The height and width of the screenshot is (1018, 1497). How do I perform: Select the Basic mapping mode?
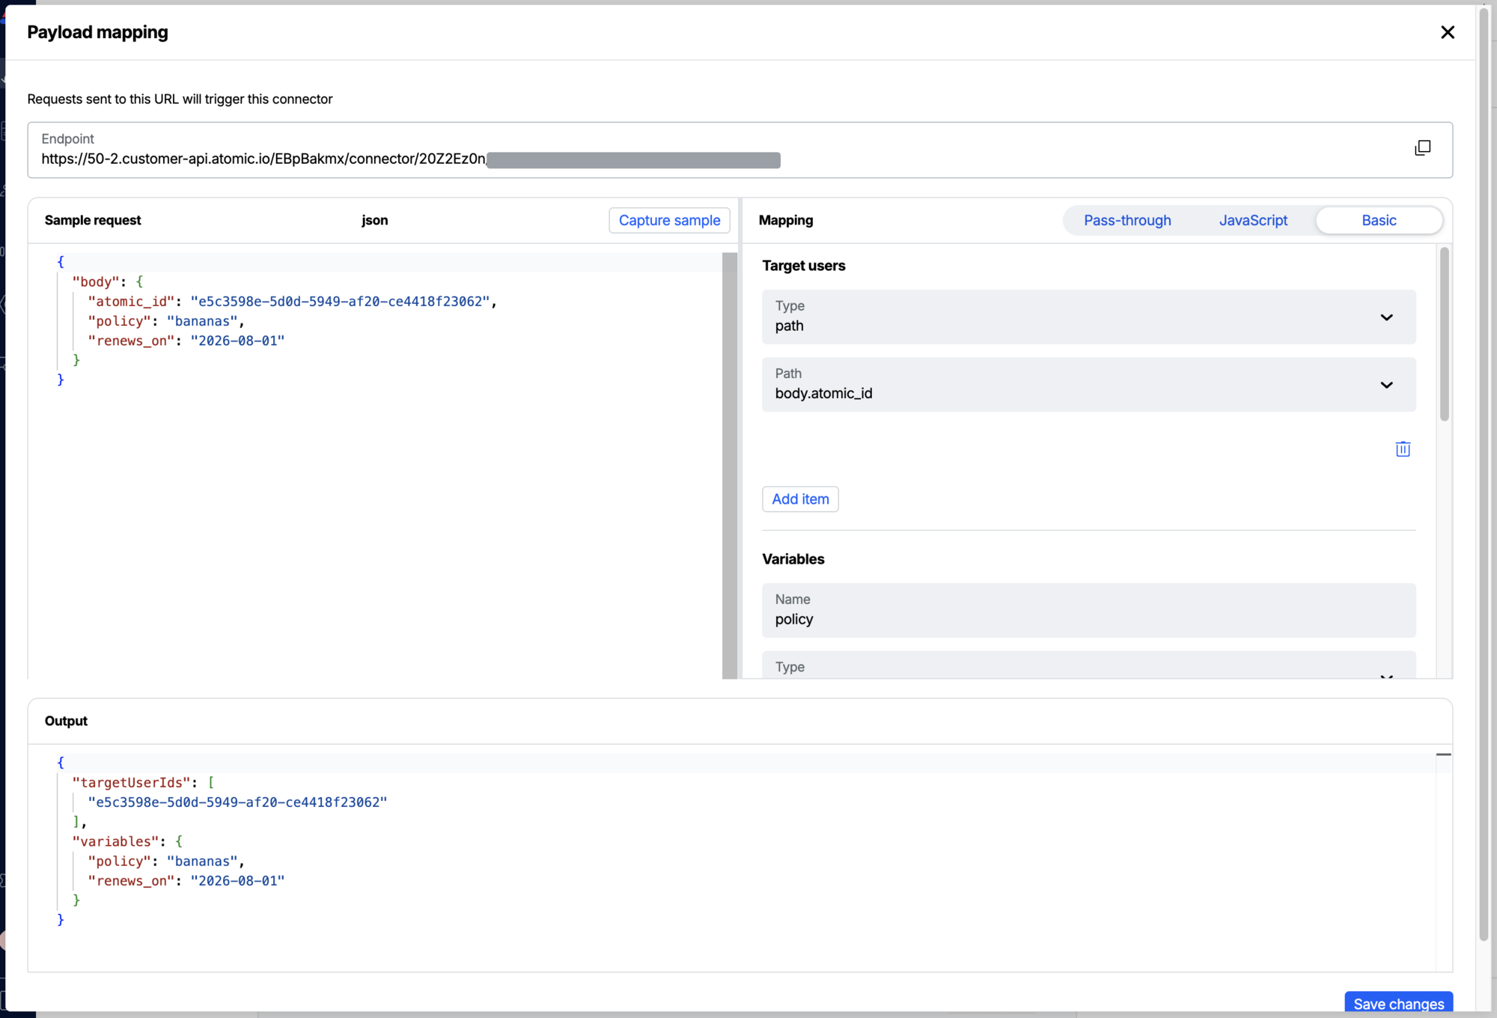(x=1379, y=220)
